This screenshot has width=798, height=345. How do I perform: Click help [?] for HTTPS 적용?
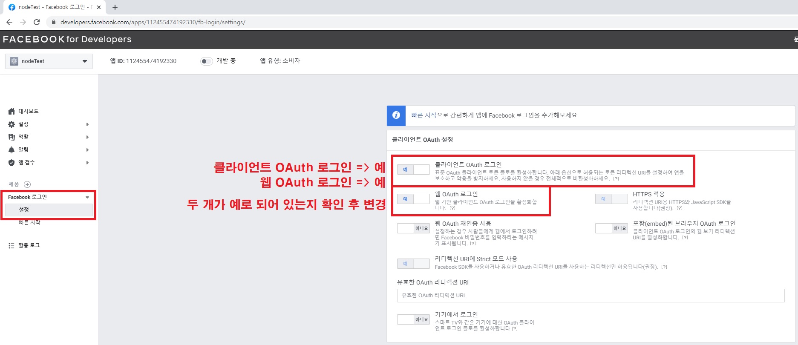[680, 208]
